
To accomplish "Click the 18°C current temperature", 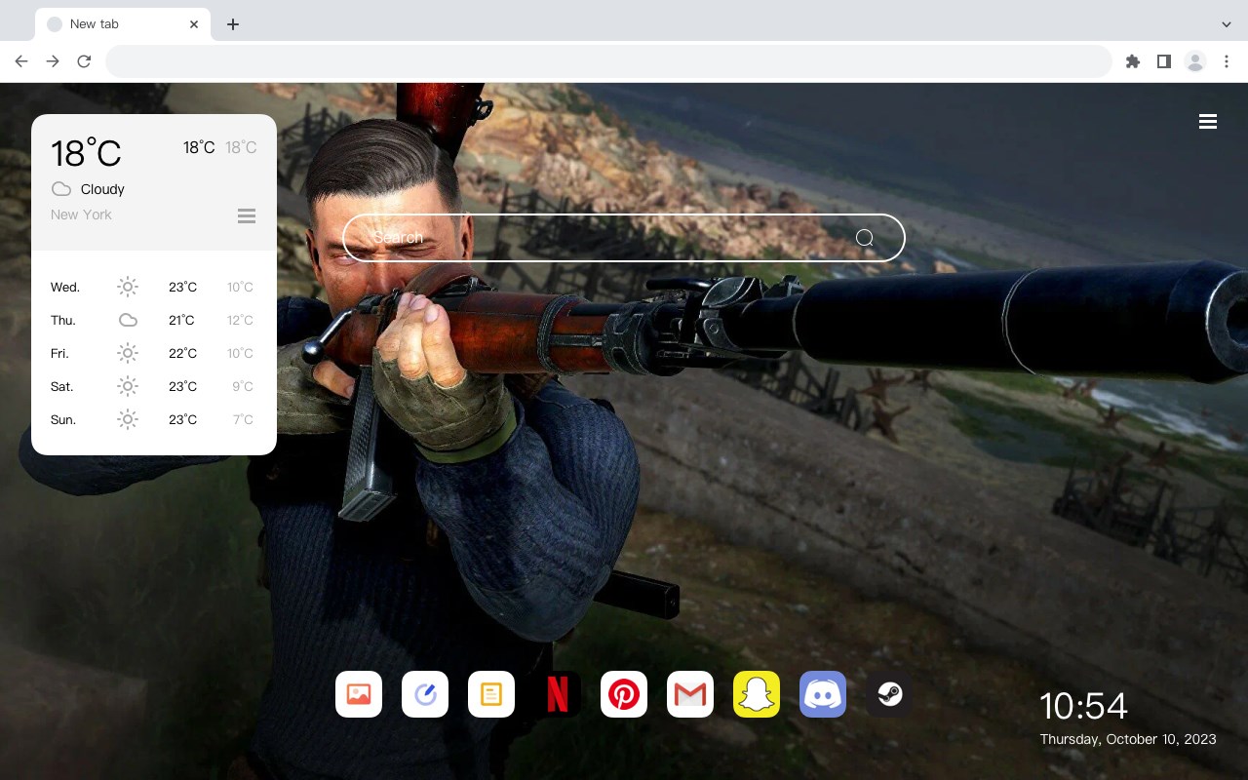I will pyautogui.click(x=86, y=153).
